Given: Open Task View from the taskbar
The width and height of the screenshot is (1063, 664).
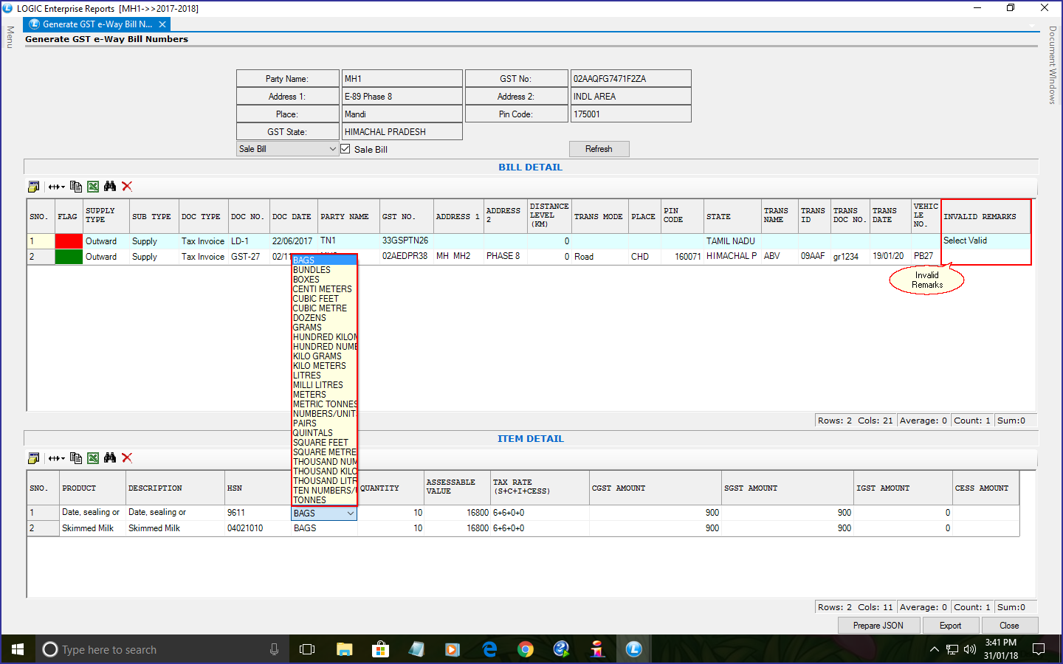Looking at the screenshot, I should pyautogui.click(x=307, y=649).
